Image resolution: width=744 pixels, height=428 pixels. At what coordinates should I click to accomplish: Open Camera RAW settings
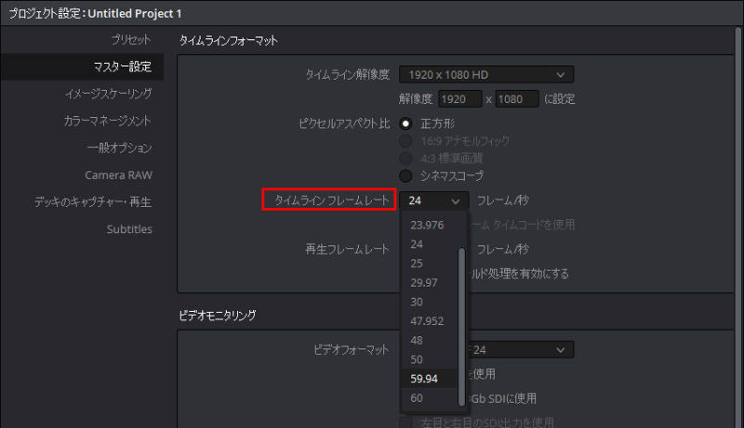(119, 175)
